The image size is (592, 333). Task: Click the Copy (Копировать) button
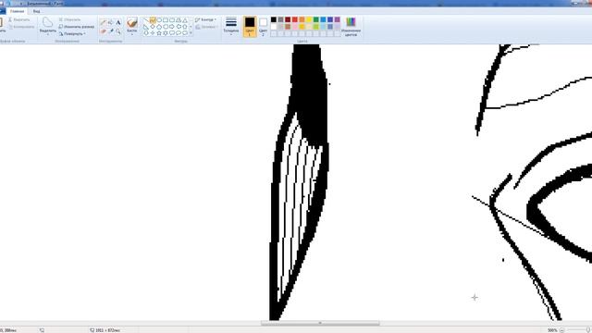[x=21, y=27]
